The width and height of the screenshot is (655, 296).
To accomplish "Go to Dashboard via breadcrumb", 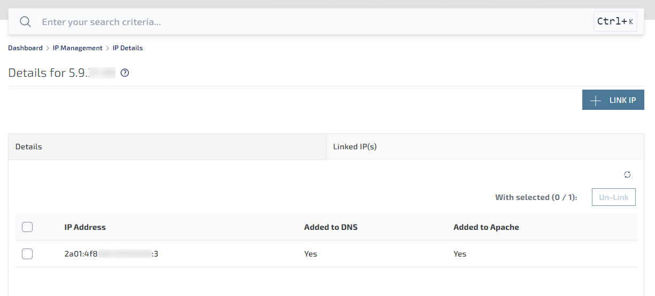I will click(25, 48).
